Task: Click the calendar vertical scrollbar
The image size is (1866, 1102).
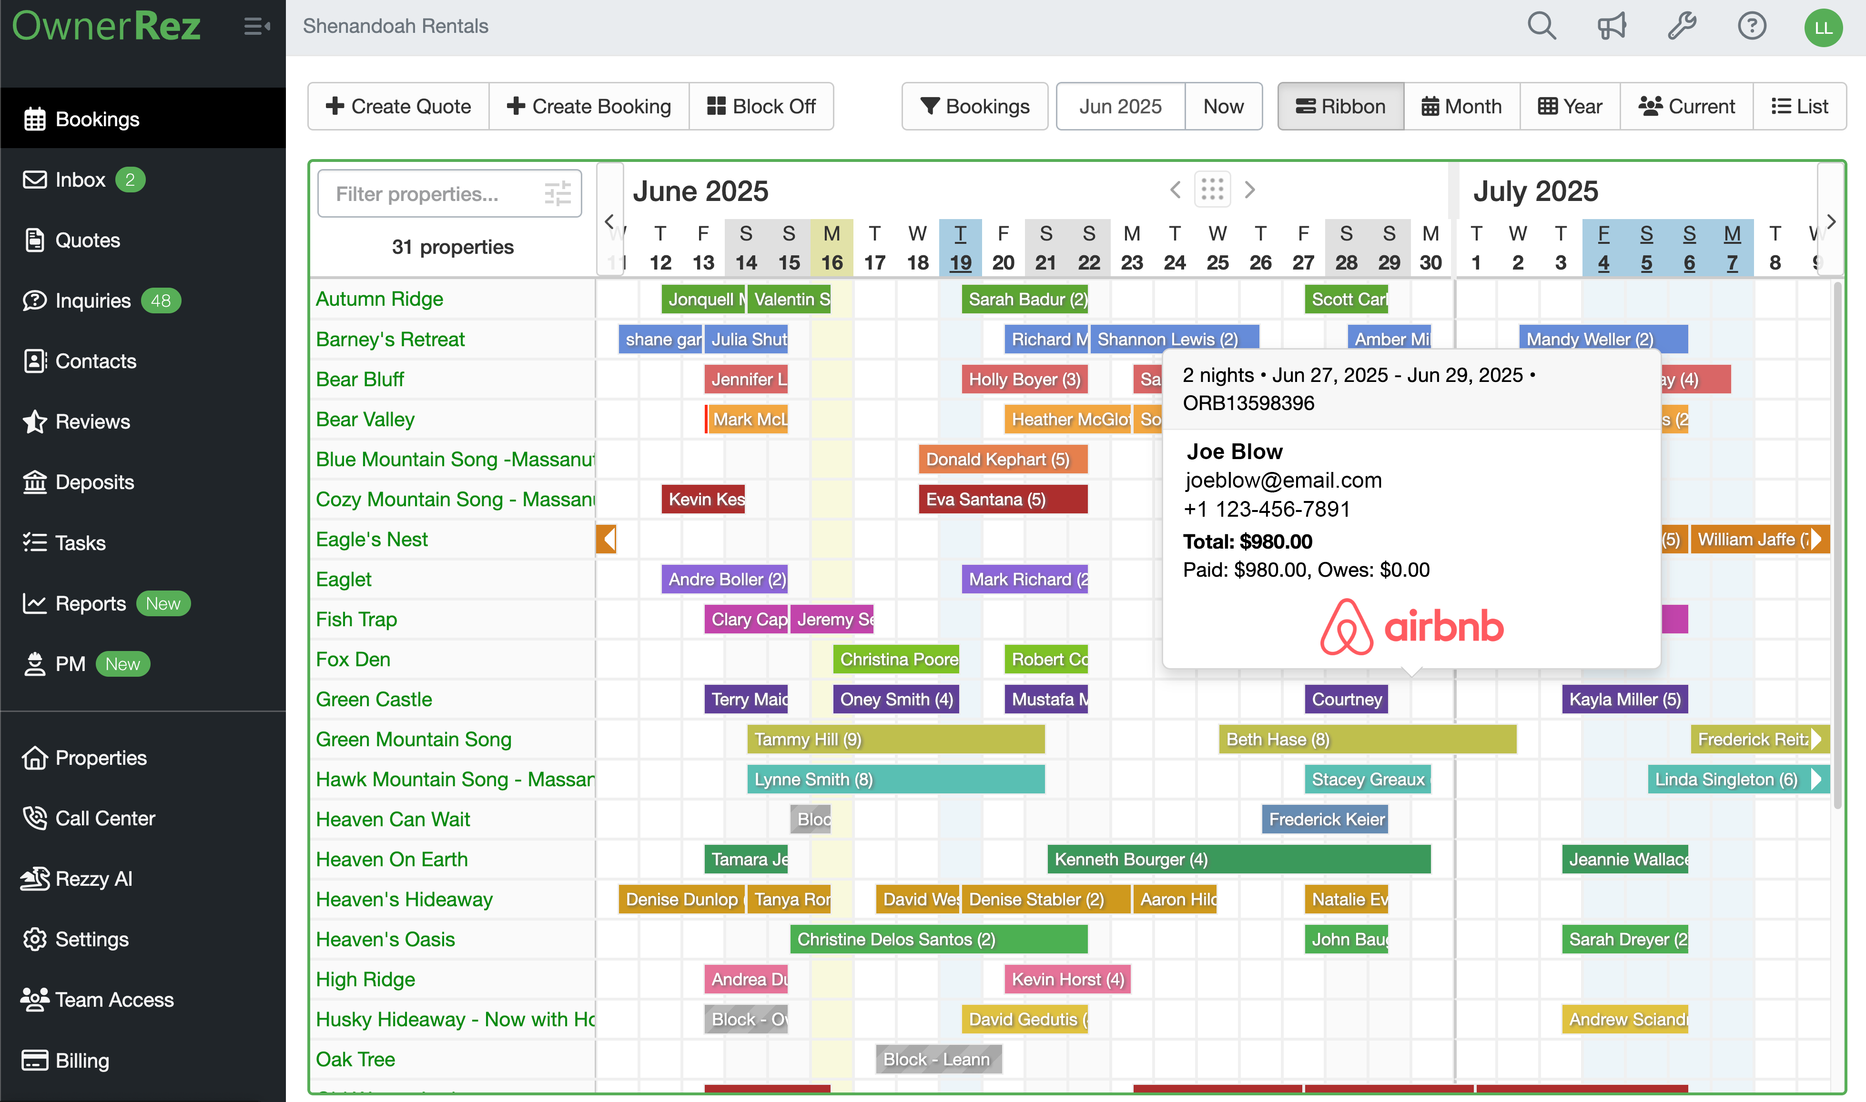Action: coord(1838,546)
